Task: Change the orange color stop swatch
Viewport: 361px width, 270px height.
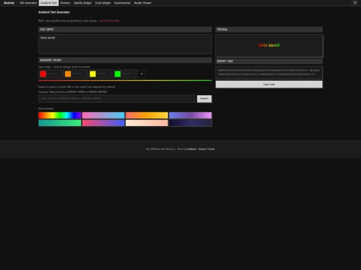Action: tap(68, 74)
